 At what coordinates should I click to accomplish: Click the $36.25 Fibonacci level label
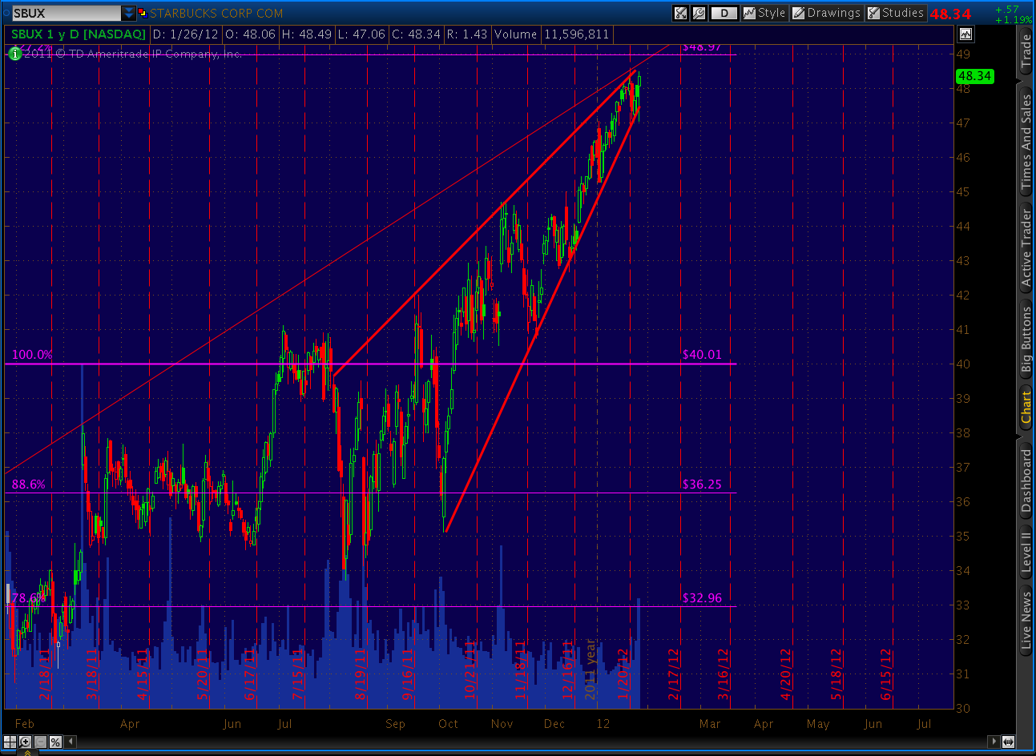pos(702,484)
